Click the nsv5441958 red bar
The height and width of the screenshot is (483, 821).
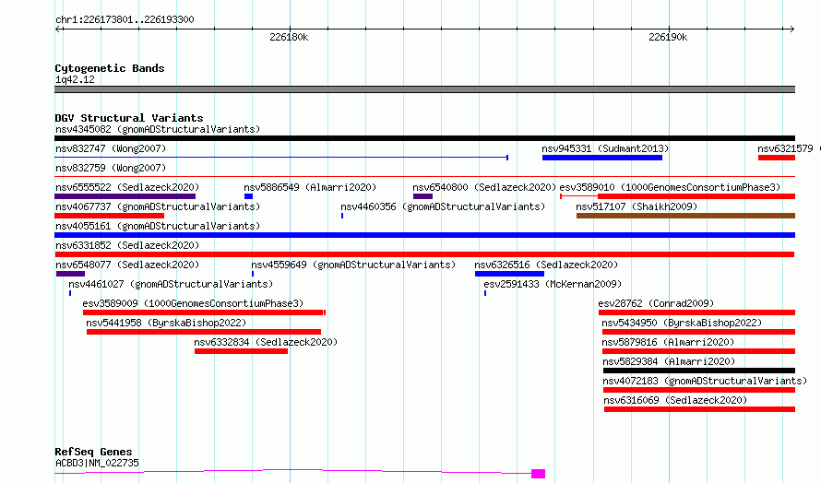[204, 332]
